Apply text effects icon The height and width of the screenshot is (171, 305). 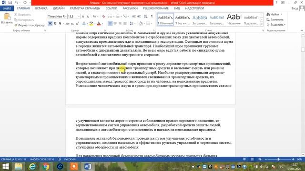click(84, 23)
